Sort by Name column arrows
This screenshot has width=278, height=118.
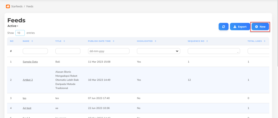[x=32, y=41]
